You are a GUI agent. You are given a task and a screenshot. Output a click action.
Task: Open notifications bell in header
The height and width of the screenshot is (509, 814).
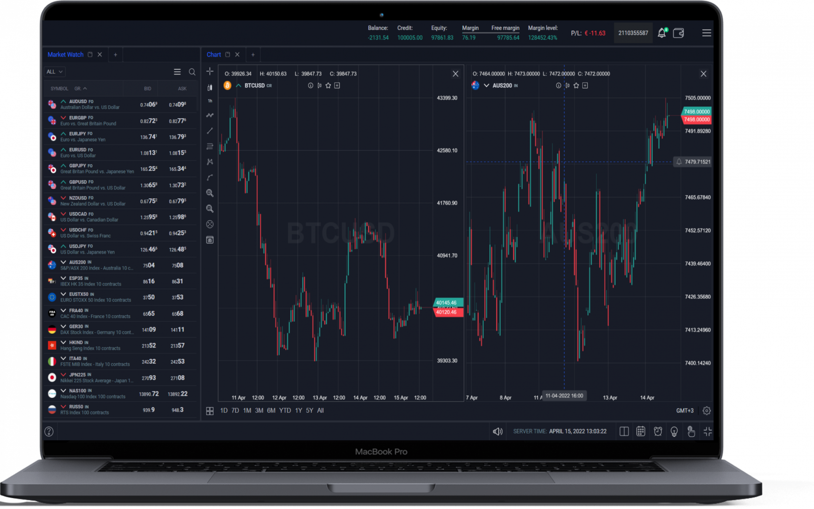[x=661, y=33]
